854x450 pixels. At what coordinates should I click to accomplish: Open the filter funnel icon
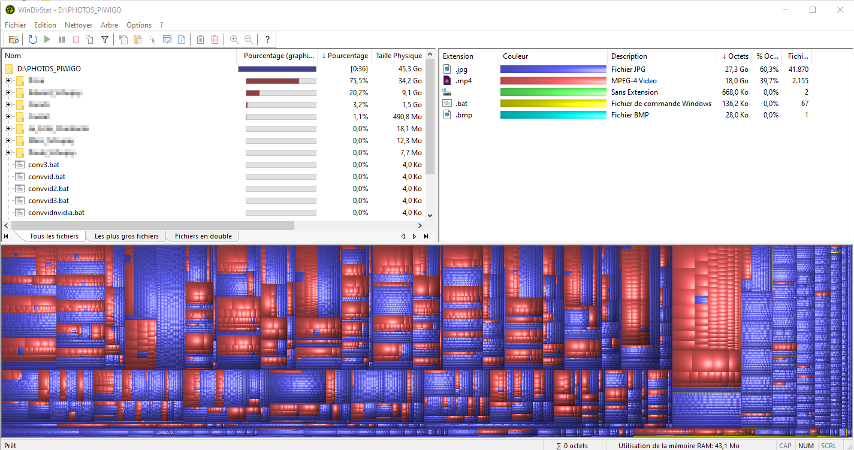[105, 40]
